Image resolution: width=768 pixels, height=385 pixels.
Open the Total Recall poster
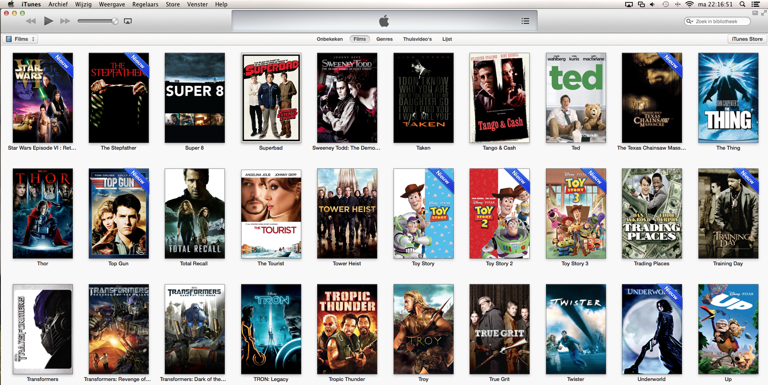195,213
